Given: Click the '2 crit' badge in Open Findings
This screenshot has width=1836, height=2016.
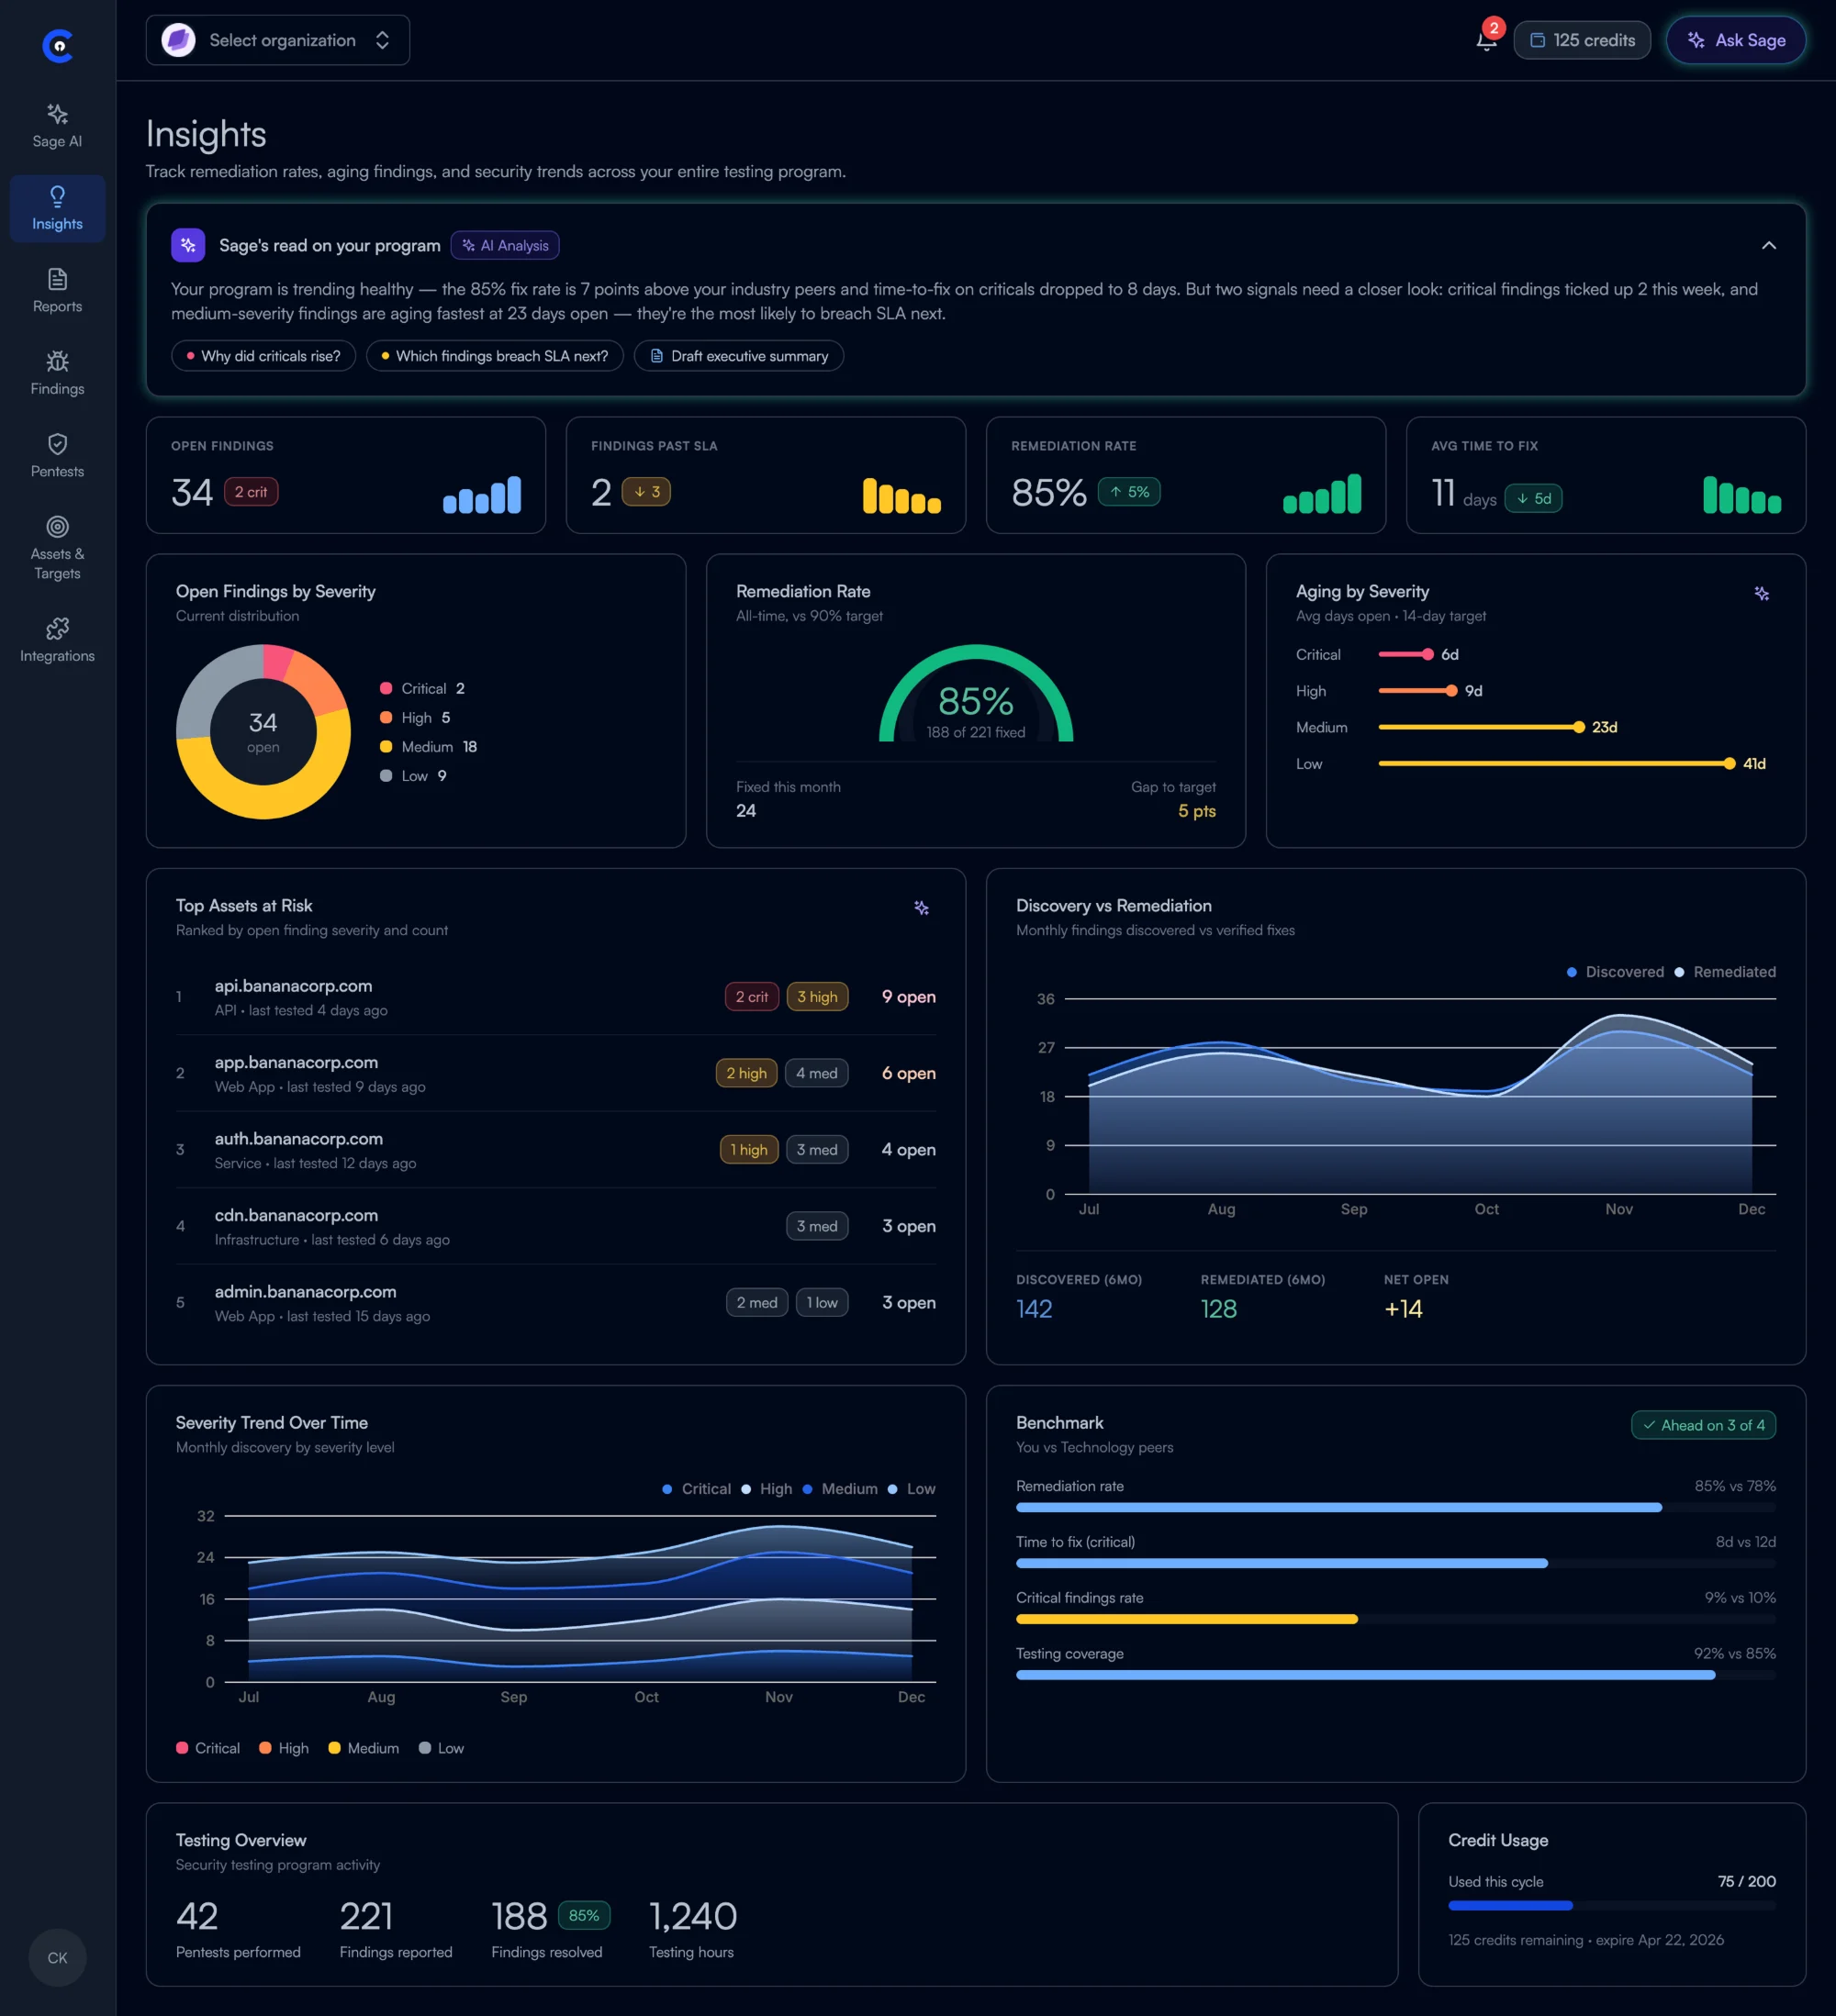Looking at the screenshot, I should point(250,492).
